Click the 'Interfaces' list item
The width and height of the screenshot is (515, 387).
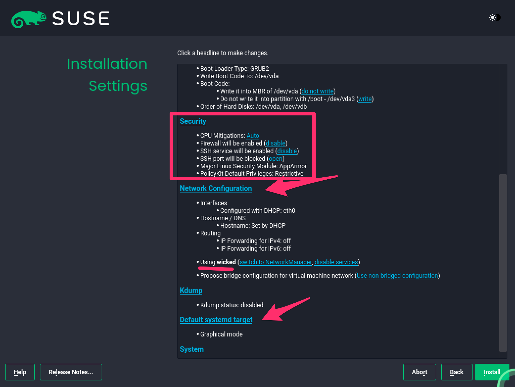pyautogui.click(x=214, y=203)
